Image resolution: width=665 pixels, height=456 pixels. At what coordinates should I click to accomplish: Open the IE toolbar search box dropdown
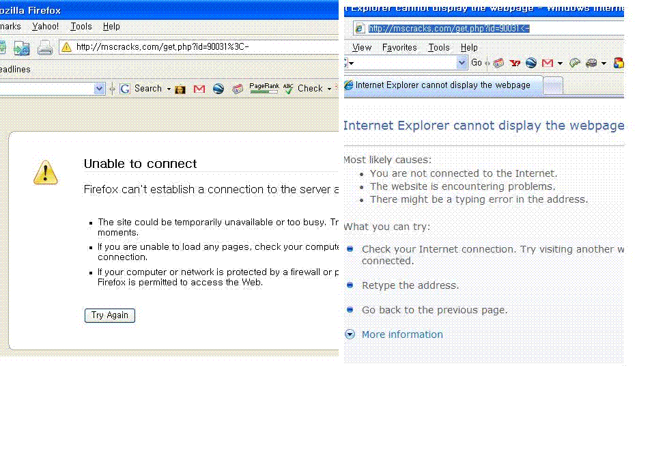pos(462,63)
